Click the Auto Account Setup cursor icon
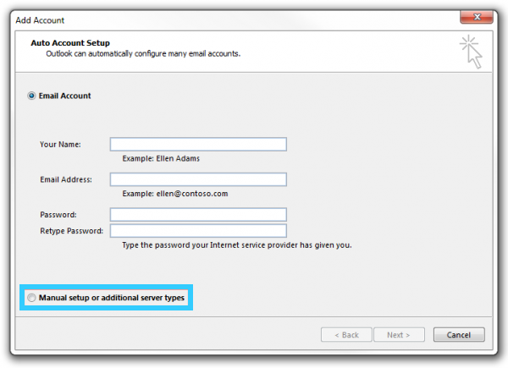 (472, 52)
